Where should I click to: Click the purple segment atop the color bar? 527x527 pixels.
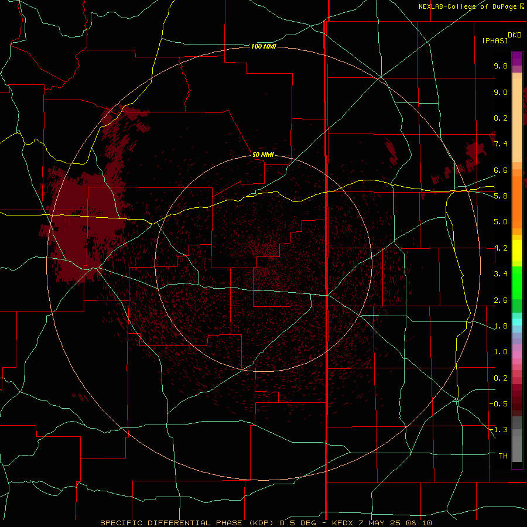(517, 59)
